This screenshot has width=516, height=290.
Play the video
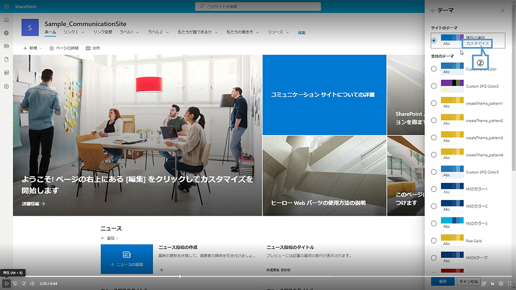click(6, 283)
